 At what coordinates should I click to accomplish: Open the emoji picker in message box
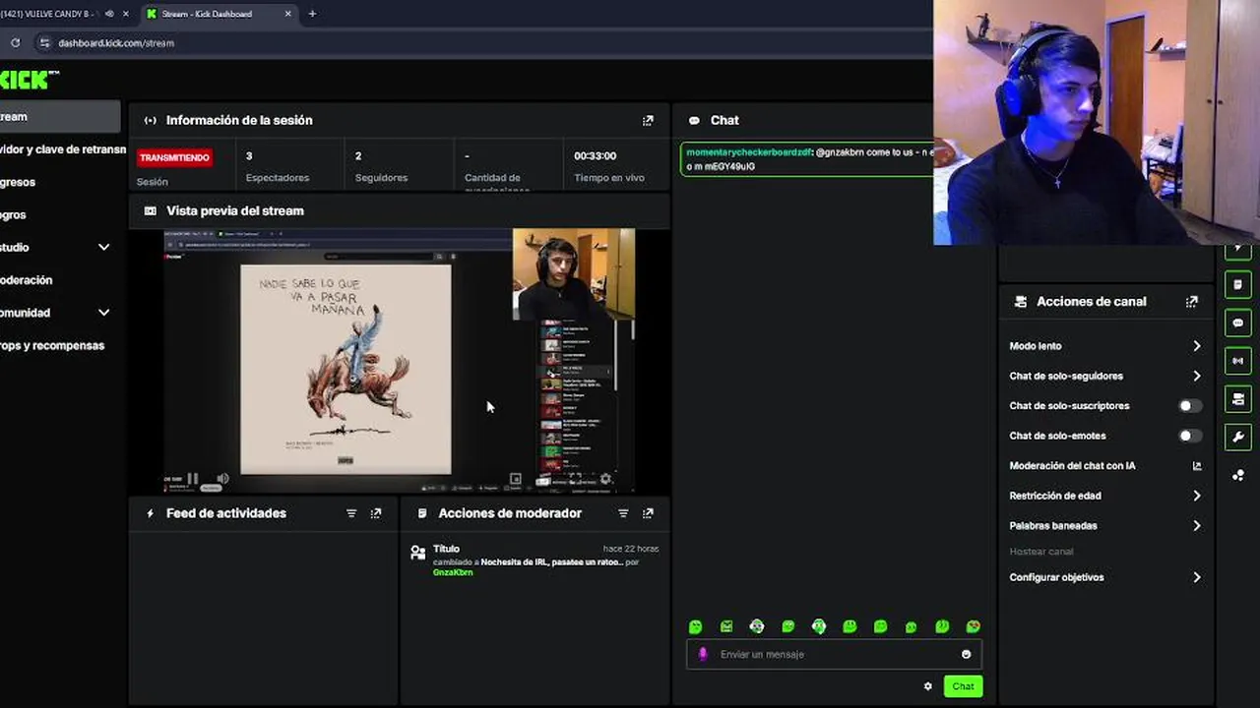point(966,654)
